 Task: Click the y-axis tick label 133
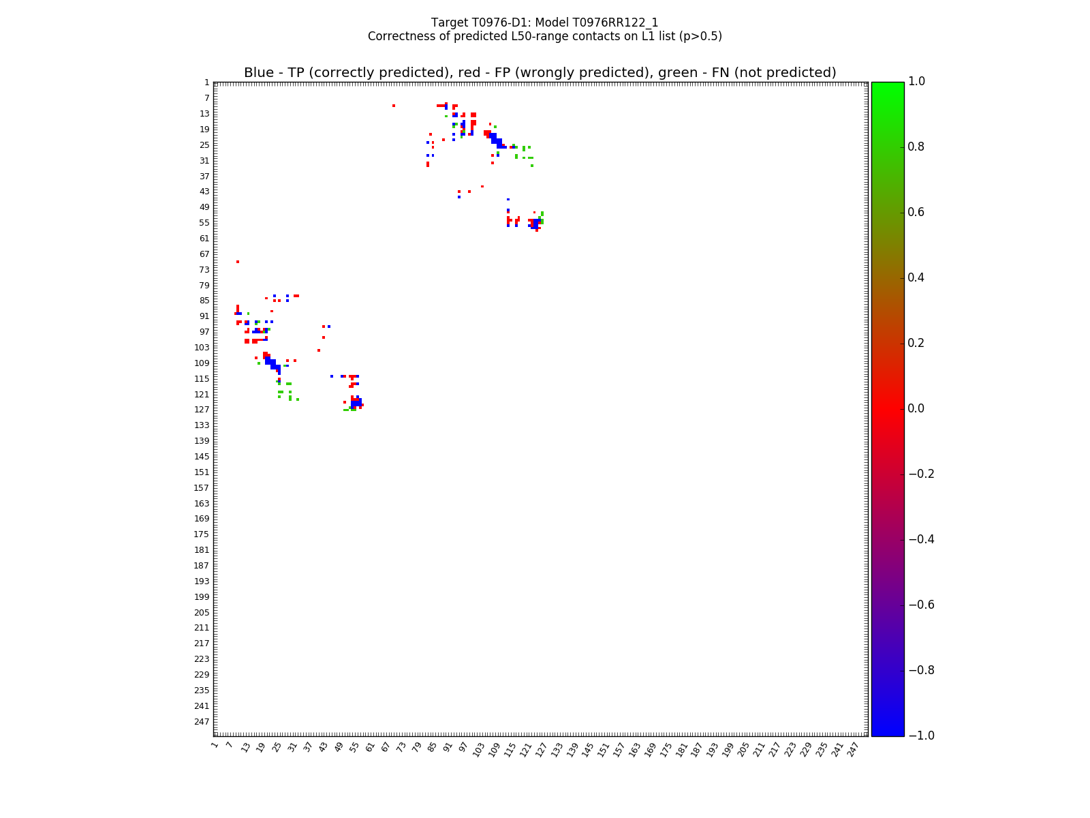[202, 425]
